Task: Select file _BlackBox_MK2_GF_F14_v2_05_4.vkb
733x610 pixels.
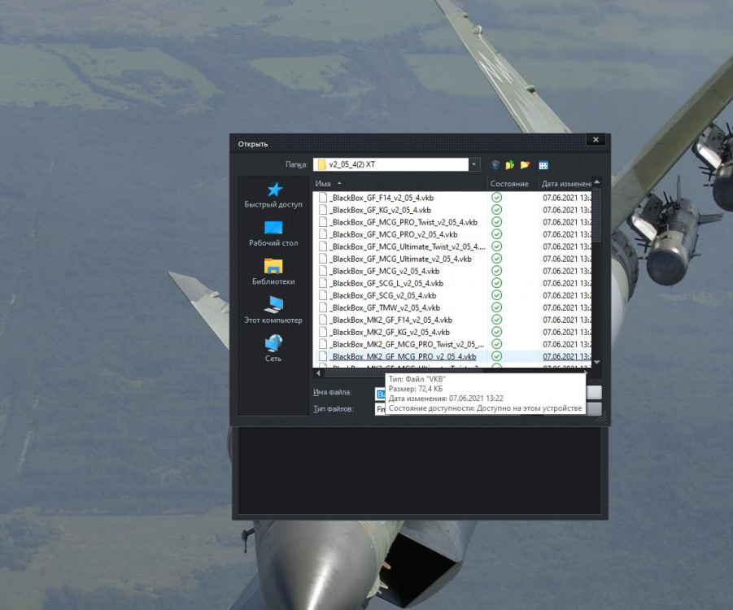Action: coord(391,320)
